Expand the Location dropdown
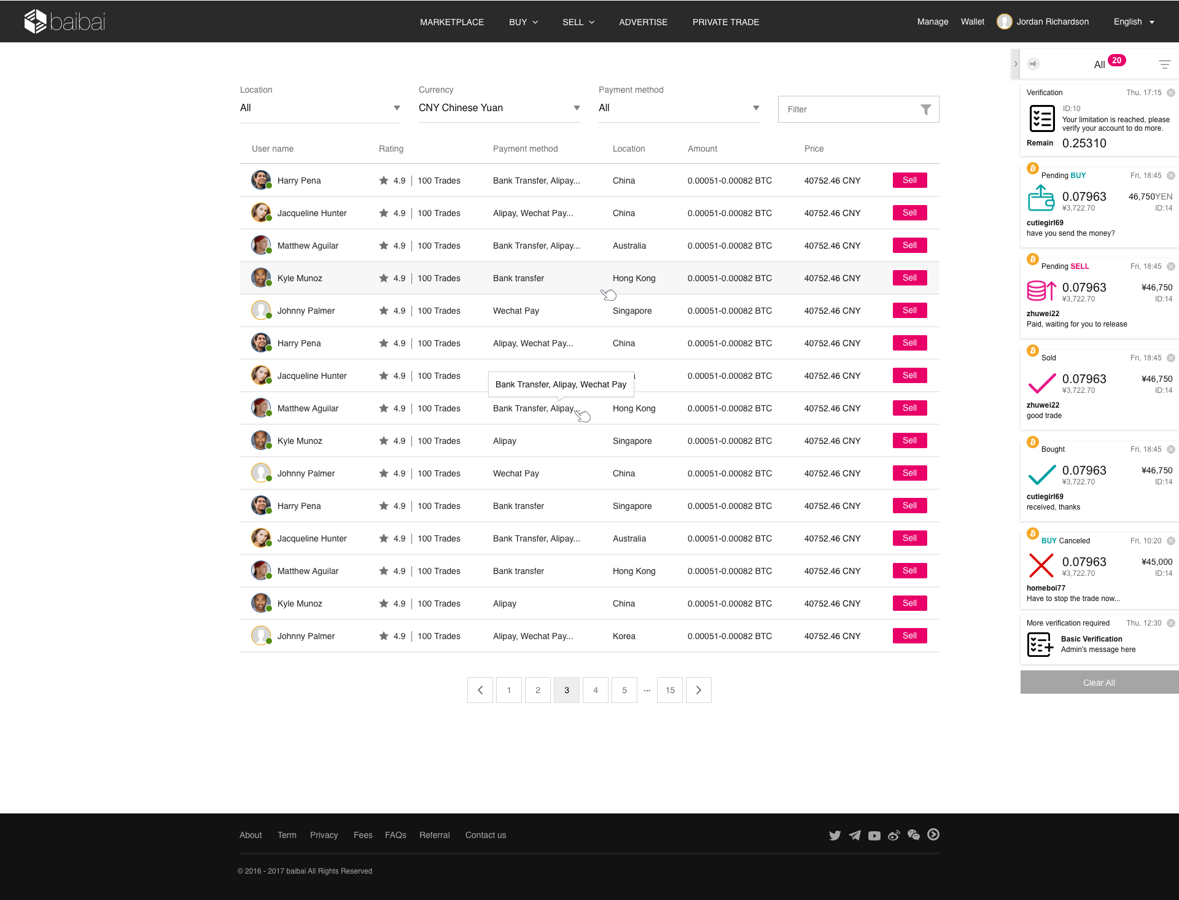The image size is (1179, 900). click(x=320, y=108)
